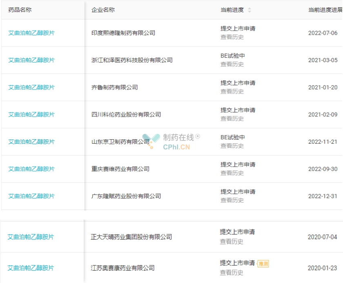Click 提交上市申请 status for 正大天晴药业
Image resolution: width=343 pixels, height=283 pixels.
click(237, 232)
